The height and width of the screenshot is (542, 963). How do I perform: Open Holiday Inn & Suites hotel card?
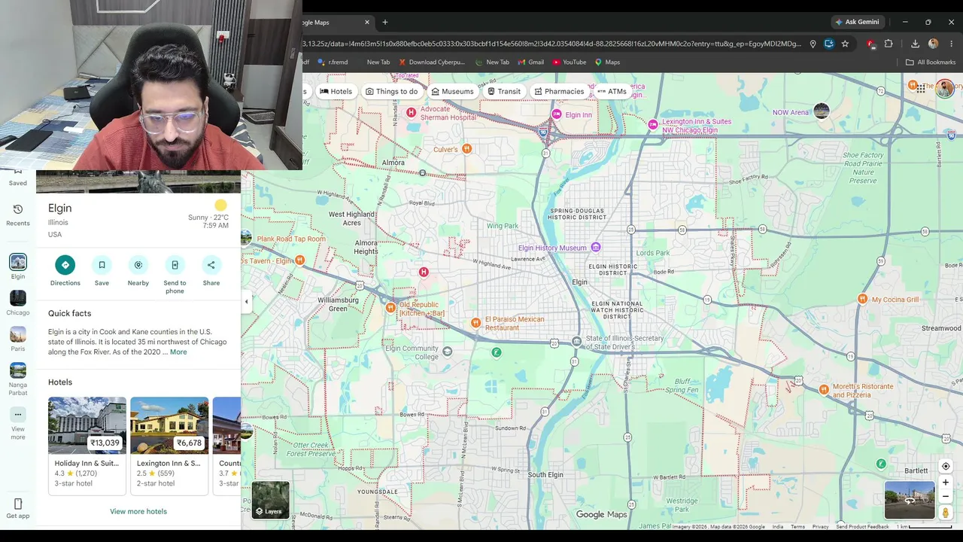pos(87,446)
